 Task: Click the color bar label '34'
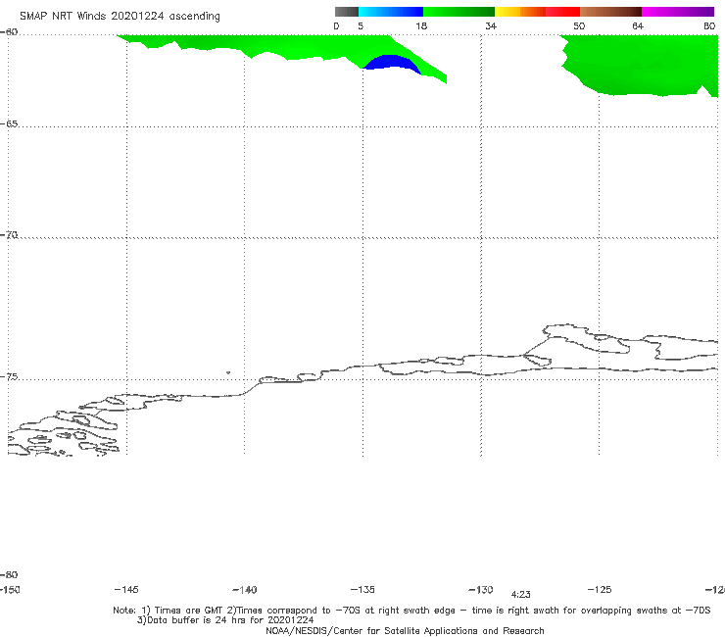click(491, 26)
